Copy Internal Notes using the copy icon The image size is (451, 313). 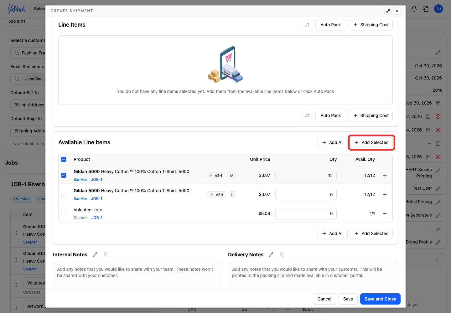tap(106, 254)
